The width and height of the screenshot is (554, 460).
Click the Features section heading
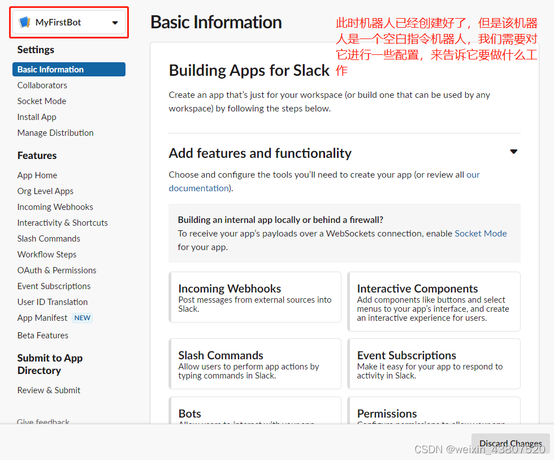point(37,156)
